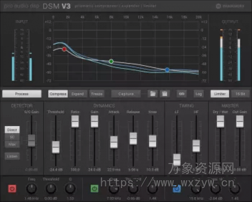The width and height of the screenshot is (252, 202).
Task: Click the 22.9 ms attack value
Action: pyautogui.click(x=114, y=170)
